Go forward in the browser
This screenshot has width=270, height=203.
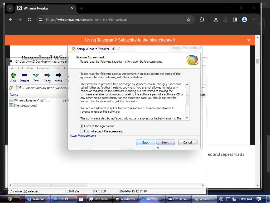click(20, 20)
